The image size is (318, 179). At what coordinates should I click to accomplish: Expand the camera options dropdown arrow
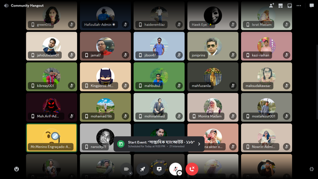click(x=130, y=173)
